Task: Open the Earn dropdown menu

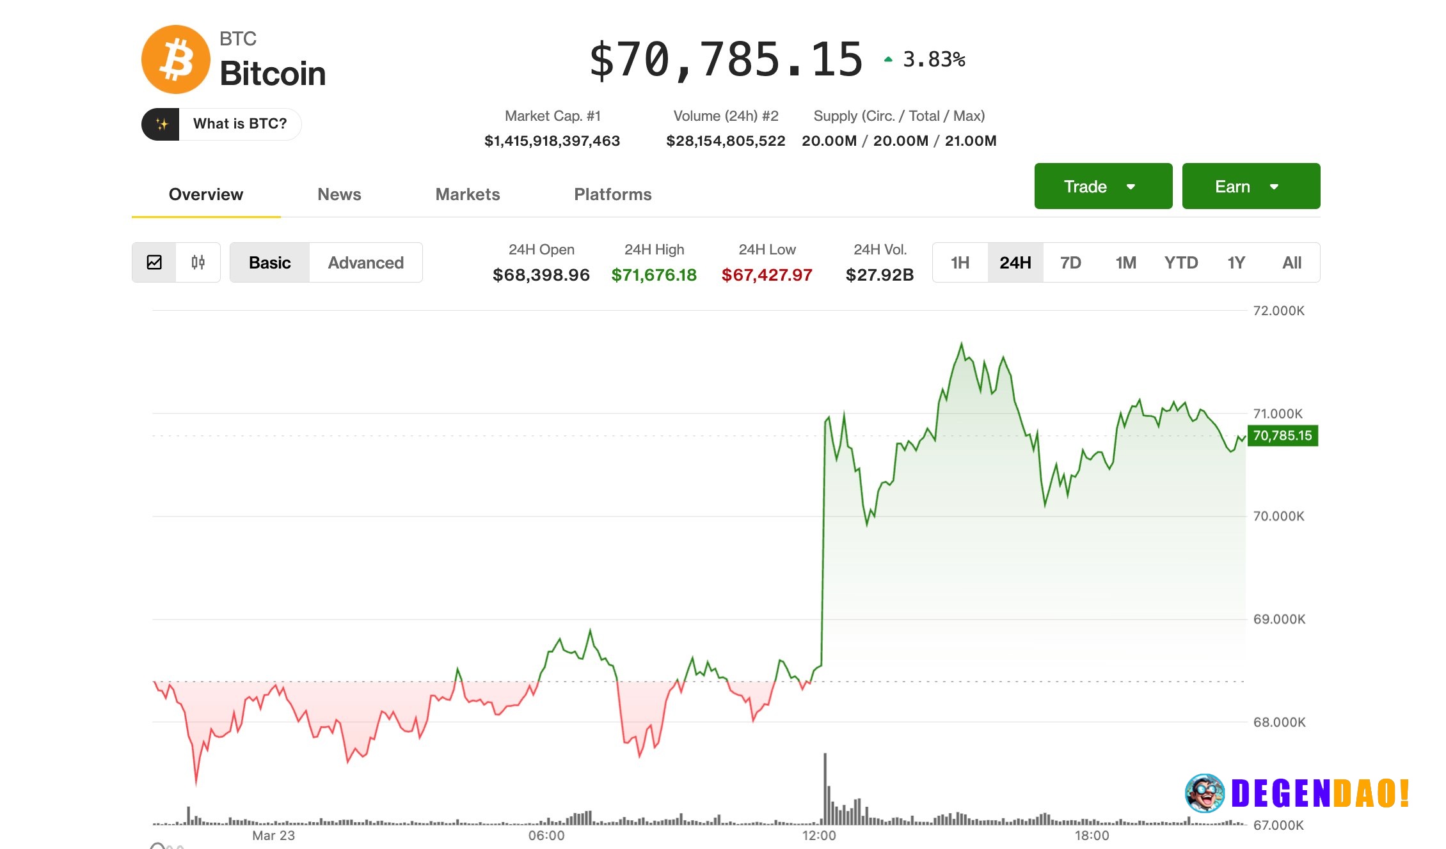Action: point(1250,186)
